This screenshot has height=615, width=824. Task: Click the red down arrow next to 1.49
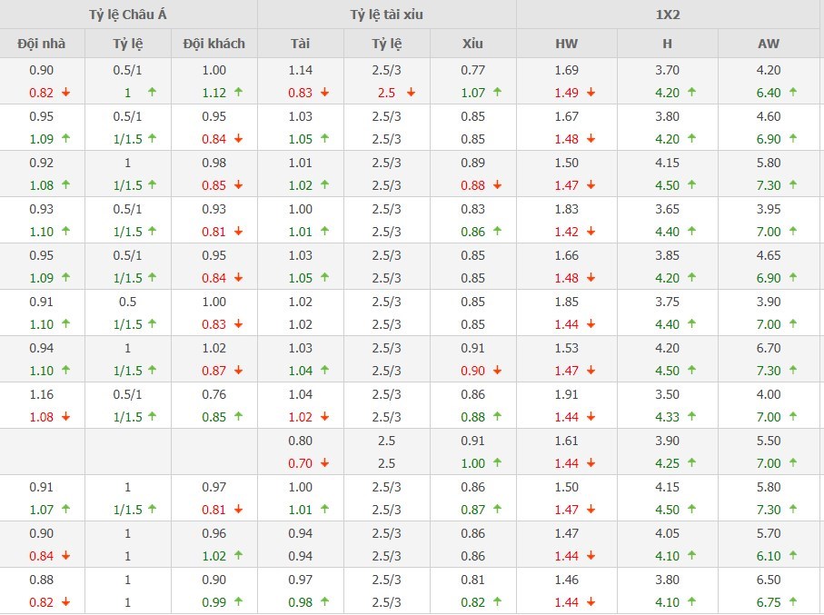point(591,92)
